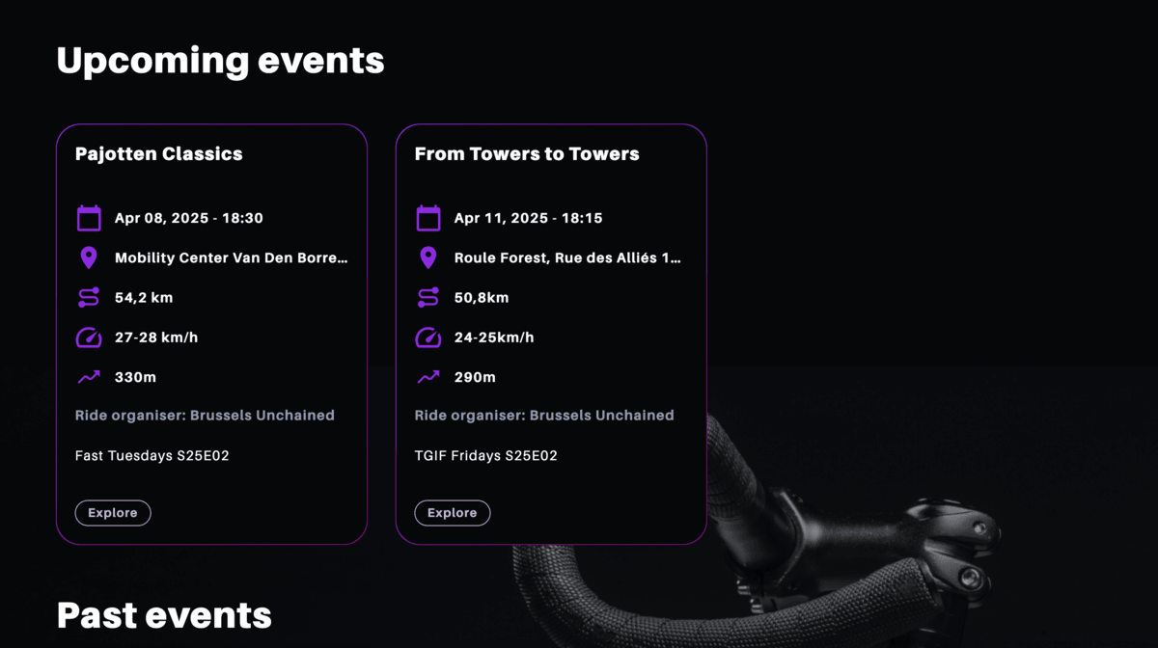Click the location pin icon beside Mobility Center

(x=89, y=257)
